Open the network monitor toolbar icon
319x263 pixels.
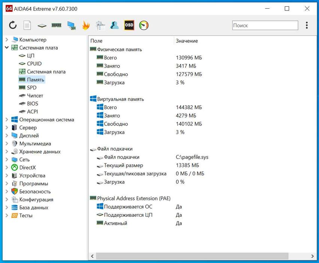[x=71, y=26]
